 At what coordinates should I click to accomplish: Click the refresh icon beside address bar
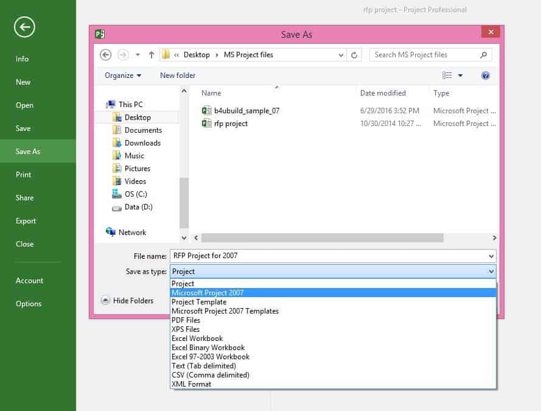[x=355, y=55]
